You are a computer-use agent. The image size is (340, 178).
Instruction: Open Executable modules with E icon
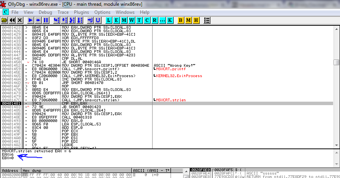click(x=116, y=20)
